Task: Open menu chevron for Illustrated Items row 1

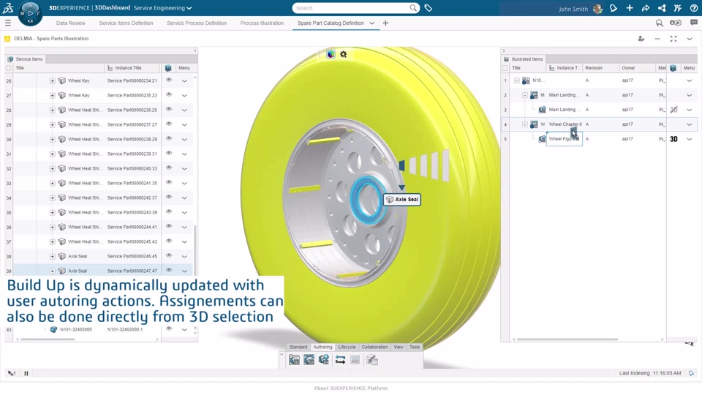Action: point(690,80)
